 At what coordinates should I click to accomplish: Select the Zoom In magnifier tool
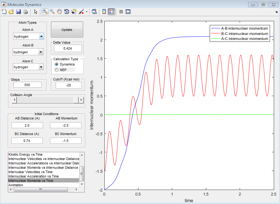tap(45, 12)
